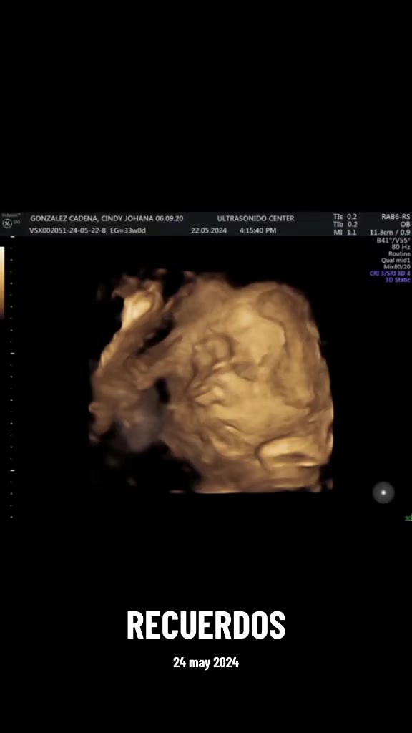Click the TIs 0.2 index value
Screen dimensions: 412x733
coord(345,217)
